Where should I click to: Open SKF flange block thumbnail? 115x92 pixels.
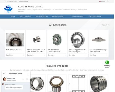(99, 39)
